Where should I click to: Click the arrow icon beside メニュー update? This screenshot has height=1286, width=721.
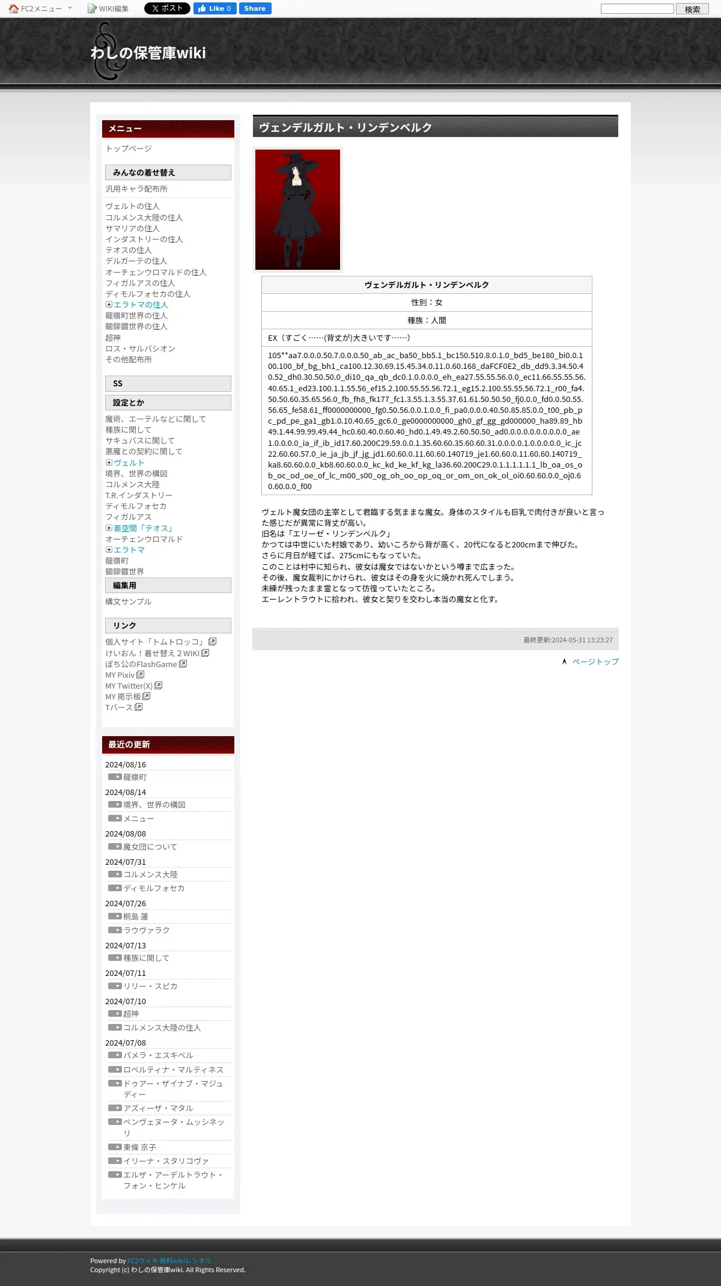tap(115, 818)
